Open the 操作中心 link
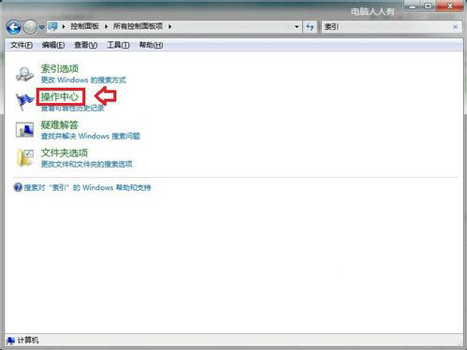 click(x=60, y=96)
